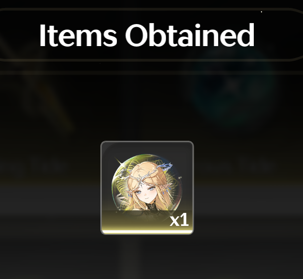Viewport: 303px width, 279px height.
Task: Click the word Items in the header
Action: [78, 35]
